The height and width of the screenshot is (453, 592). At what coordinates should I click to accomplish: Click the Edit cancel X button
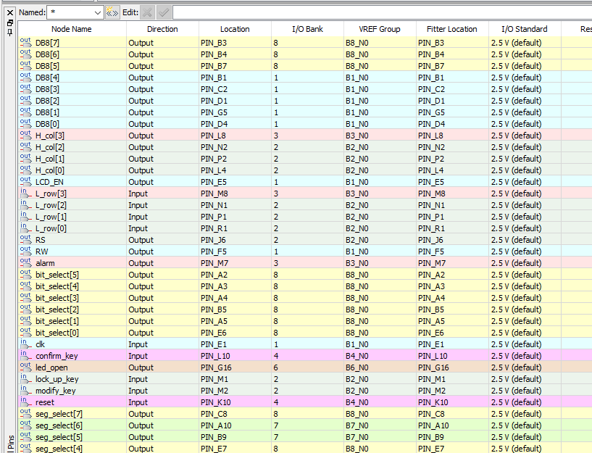pos(147,13)
